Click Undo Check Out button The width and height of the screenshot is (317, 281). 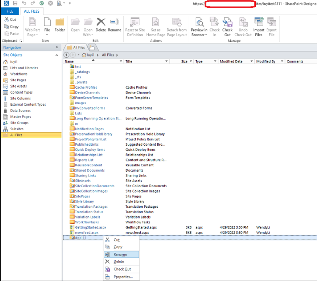(x=243, y=27)
